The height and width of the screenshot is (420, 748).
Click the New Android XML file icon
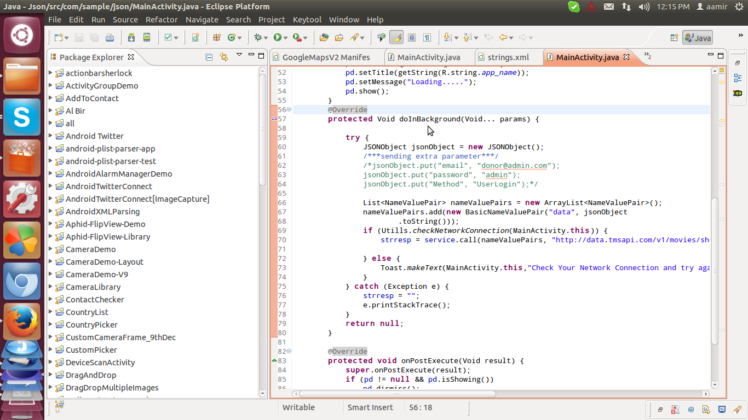coord(195,37)
